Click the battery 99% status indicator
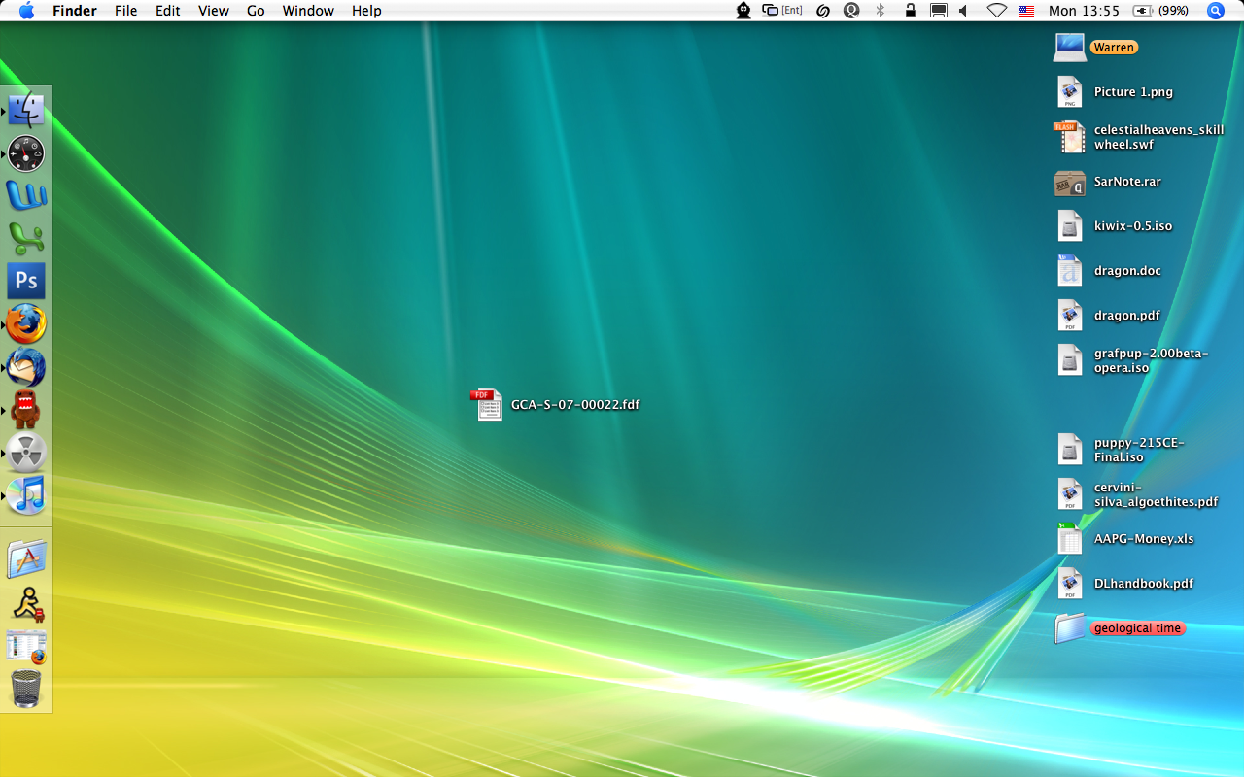1244x777 pixels. tap(1160, 11)
